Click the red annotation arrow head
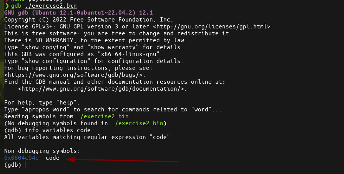 [x=70, y=159]
